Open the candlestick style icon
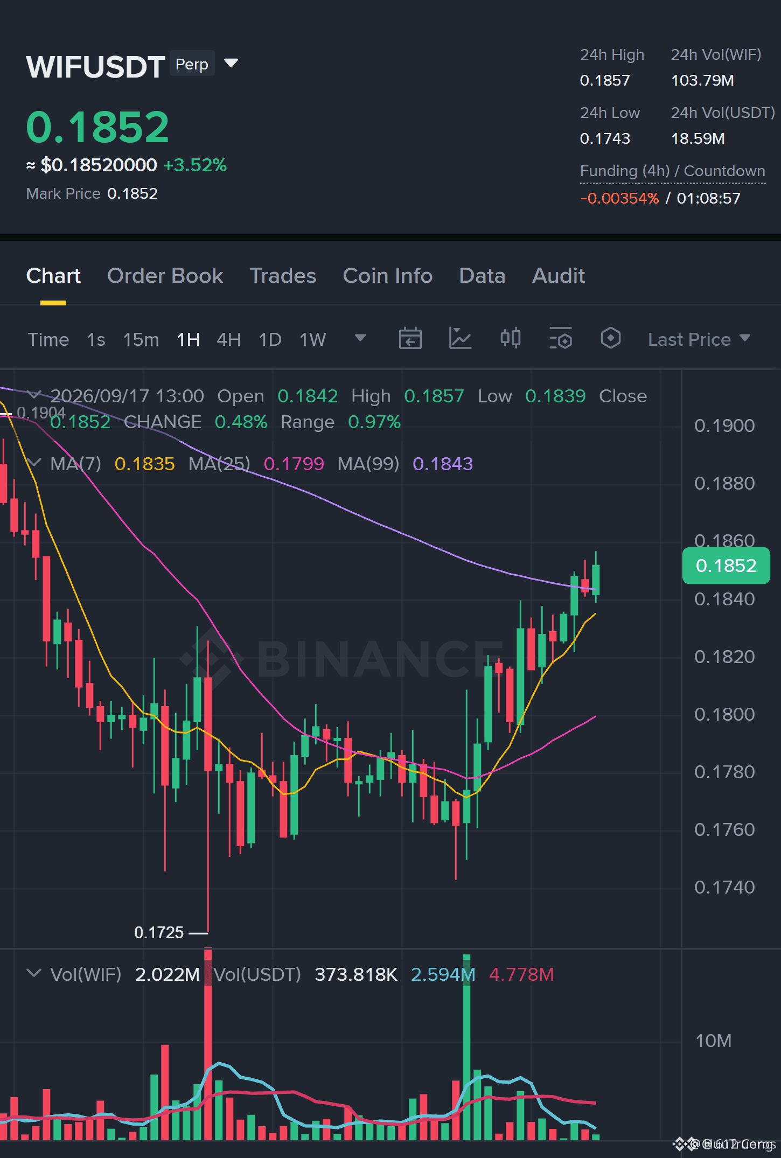This screenshot has height=1158, width=781. tap(510, 338)
